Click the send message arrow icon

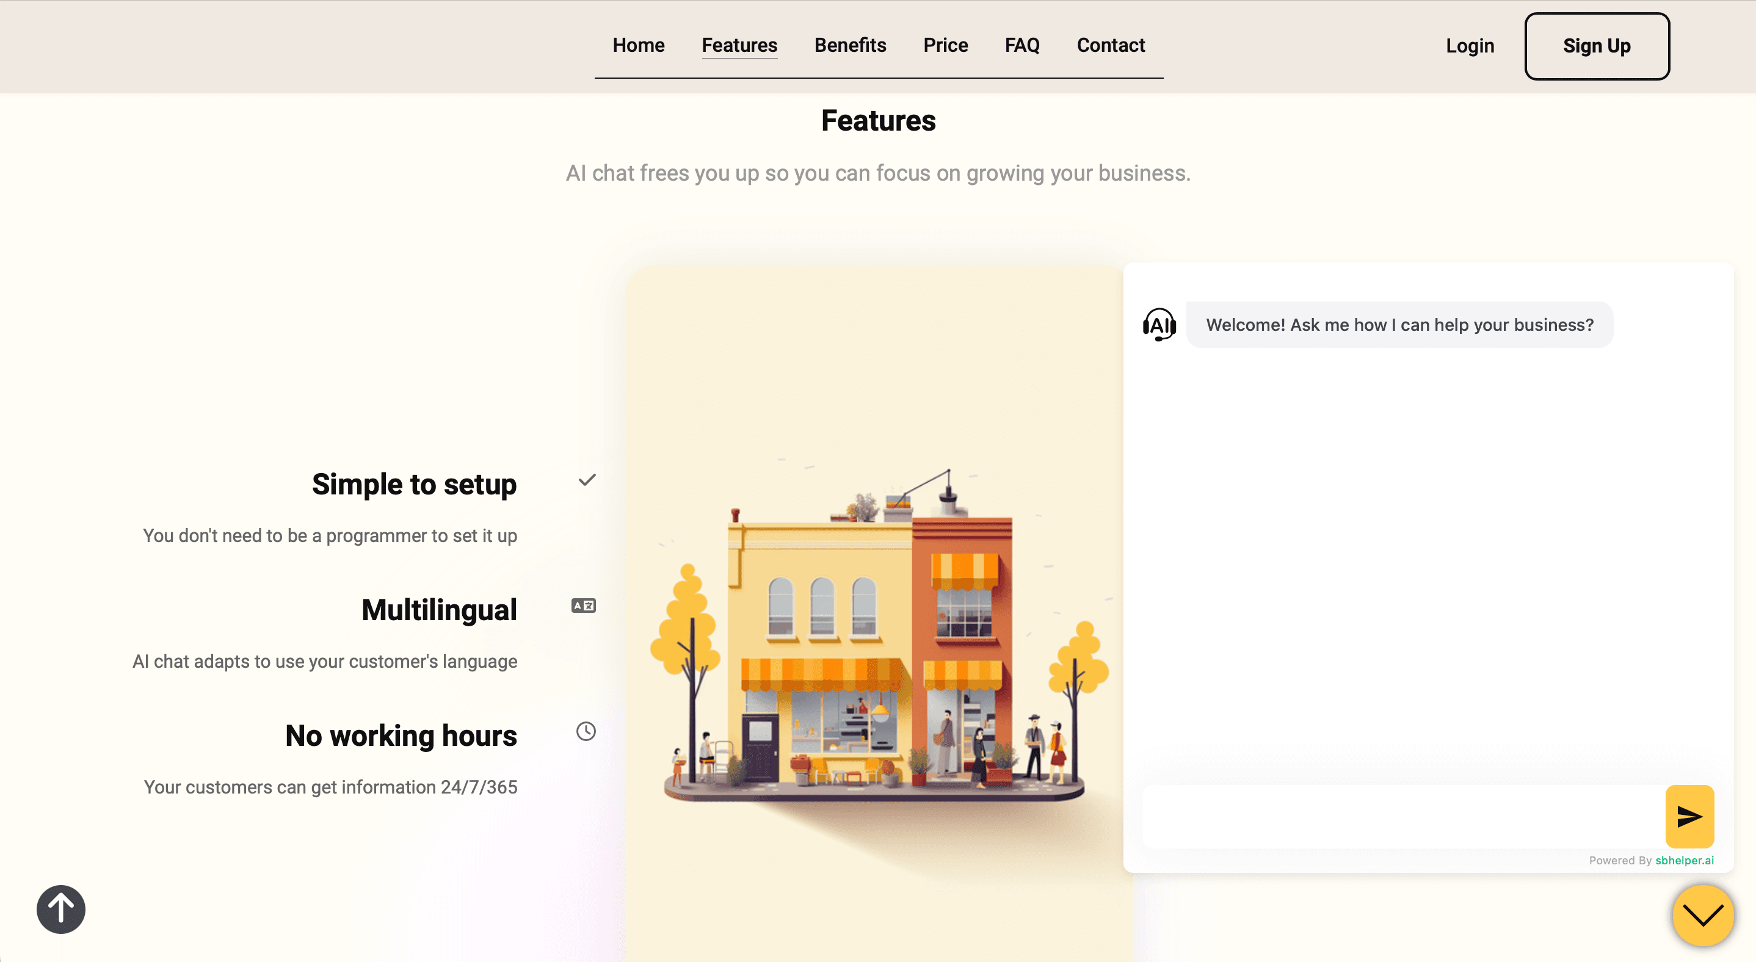point(1688,816)
